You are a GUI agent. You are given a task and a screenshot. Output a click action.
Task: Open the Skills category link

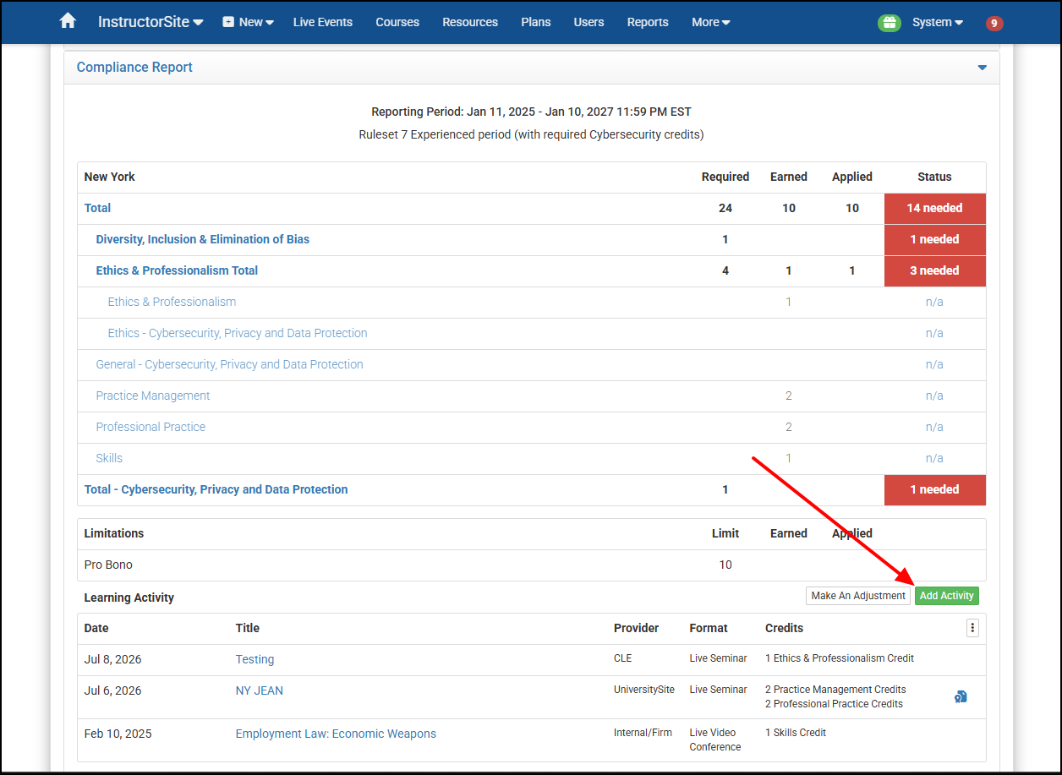pyautogui.click(x=109, y=458)
